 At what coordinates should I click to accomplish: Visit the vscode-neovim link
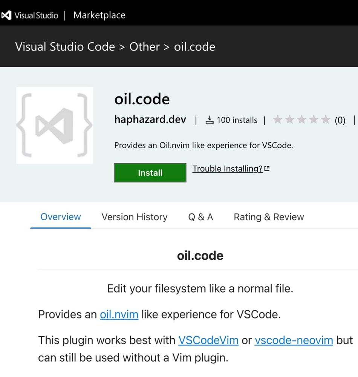(294, 340)
